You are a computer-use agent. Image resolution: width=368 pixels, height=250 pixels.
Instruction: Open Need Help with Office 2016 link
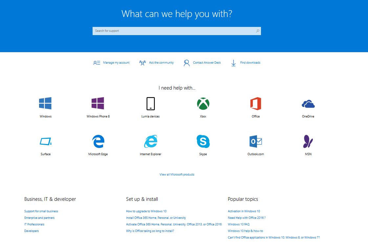tap(247, 218)
